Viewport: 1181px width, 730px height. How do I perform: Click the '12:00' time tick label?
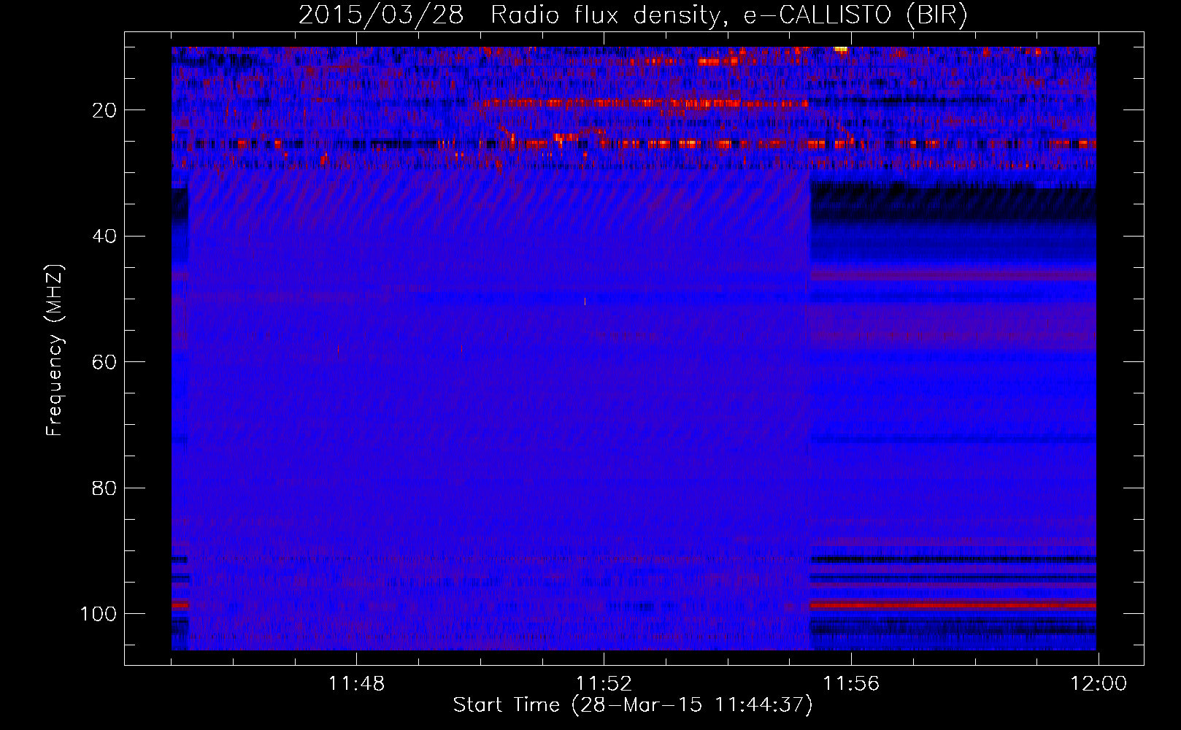pyautogui.click(x=1099, y=684)
